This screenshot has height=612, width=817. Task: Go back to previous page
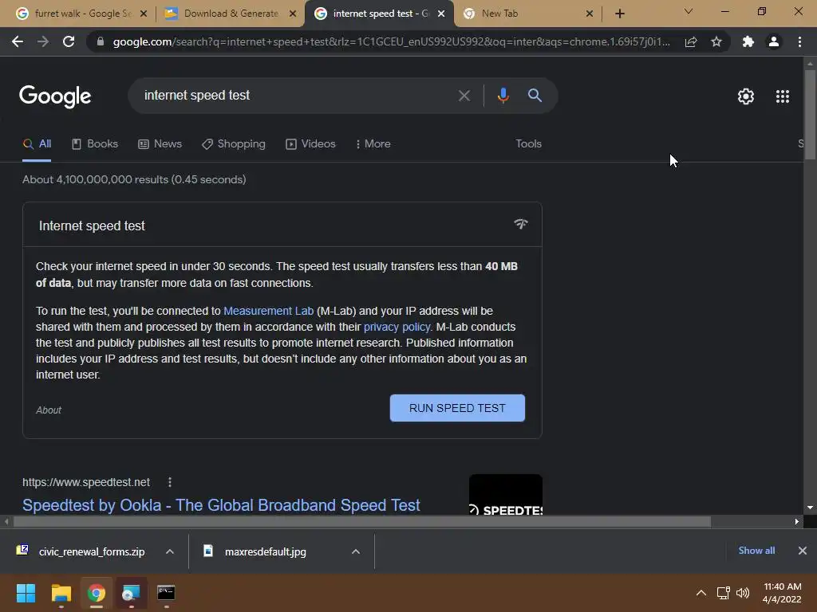click(x=18, y=41)
